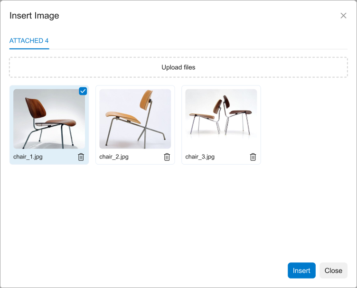Screen dimensions: 357x288
Task: Switch to the ATTACHED 4 tab
Action: 29,41
